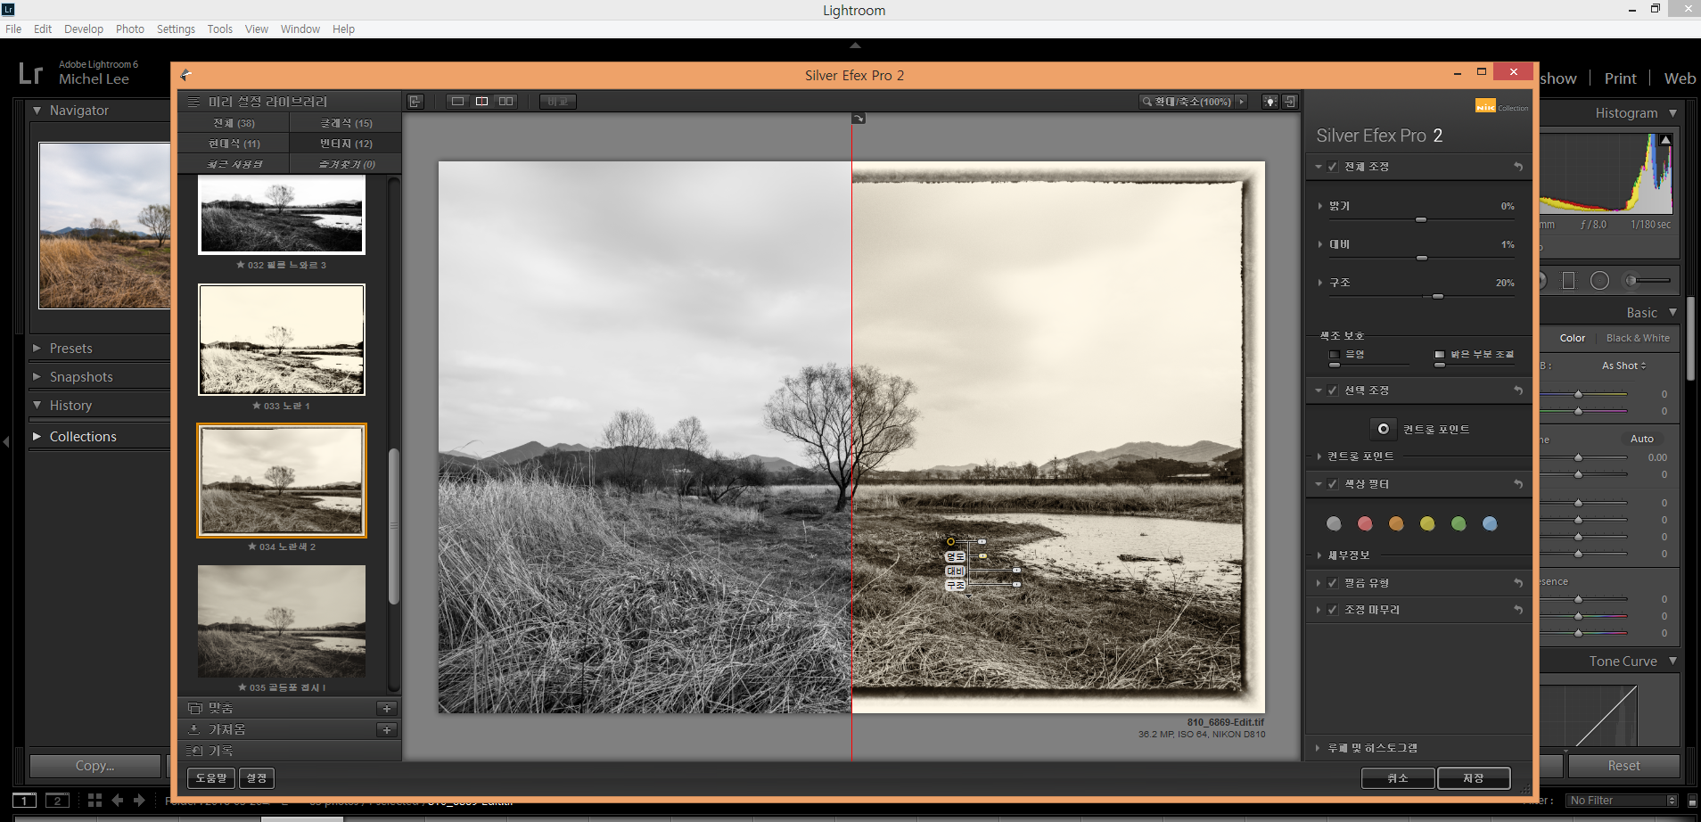Select the red color filter swatch
Viewport: 1701px width, 822px height.
click(x=1365, y=524)
